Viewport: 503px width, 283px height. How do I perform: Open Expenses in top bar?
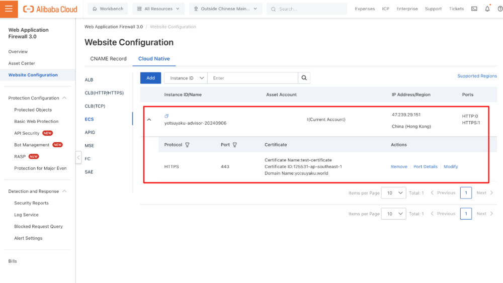(x=365, y=9)
